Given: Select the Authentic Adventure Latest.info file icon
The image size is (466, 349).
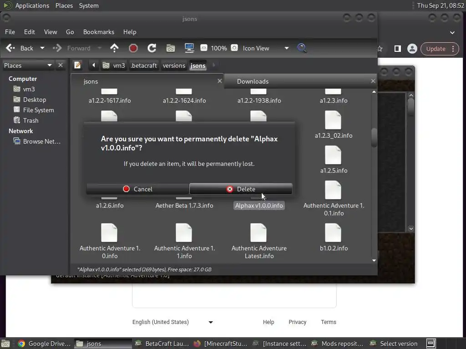Looking at the screenshot, I should point(258,233).
